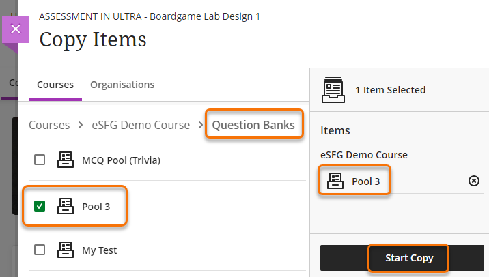
Task: Click the Pool 3 question bank icon in list
Action: 66,205
